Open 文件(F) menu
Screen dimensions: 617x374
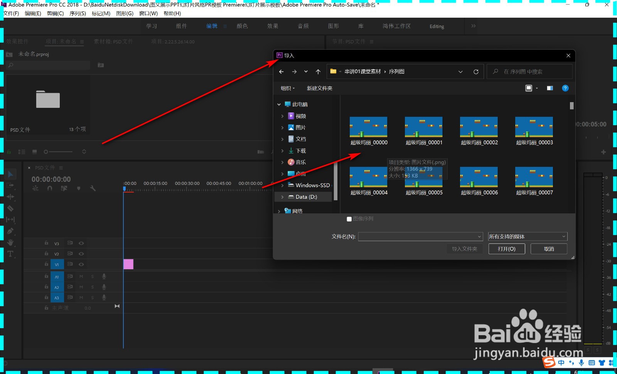click(x=11, y=13)
